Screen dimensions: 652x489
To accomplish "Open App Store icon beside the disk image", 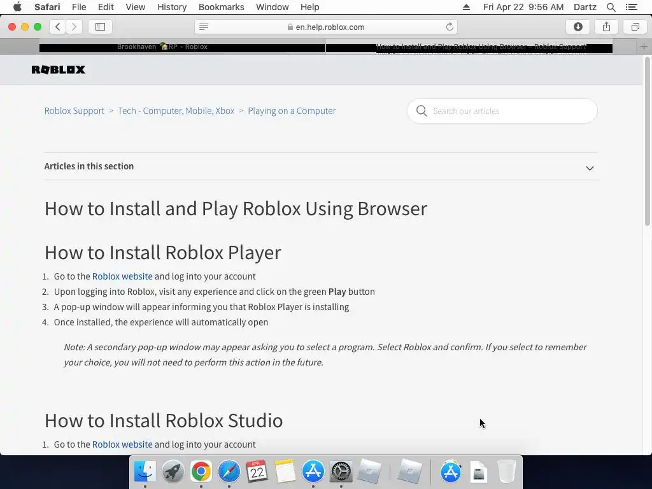I will coord(451,472).
